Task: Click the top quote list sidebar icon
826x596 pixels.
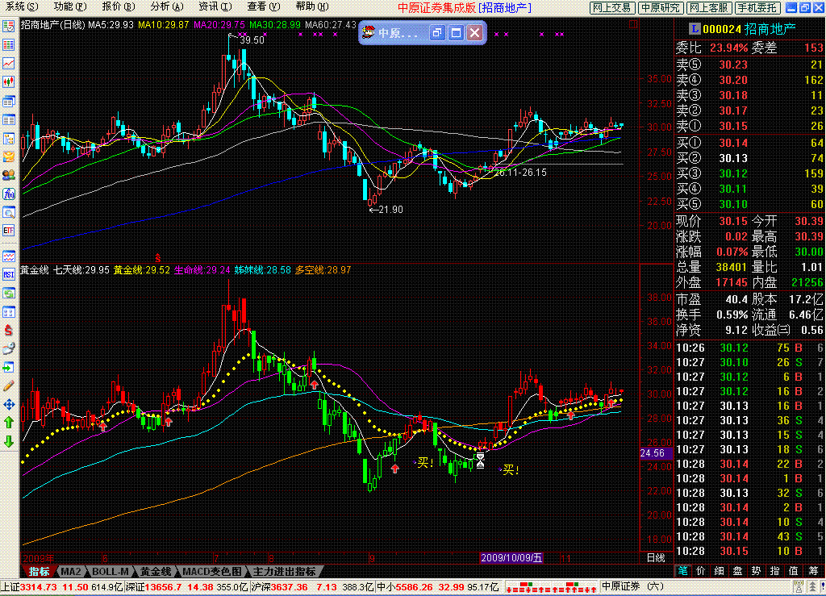Action: [8, 27]
